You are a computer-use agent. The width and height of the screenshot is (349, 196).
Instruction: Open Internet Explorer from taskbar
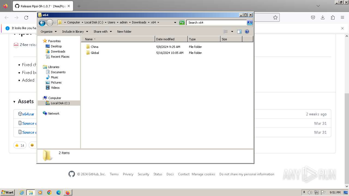tap(22, 192)
